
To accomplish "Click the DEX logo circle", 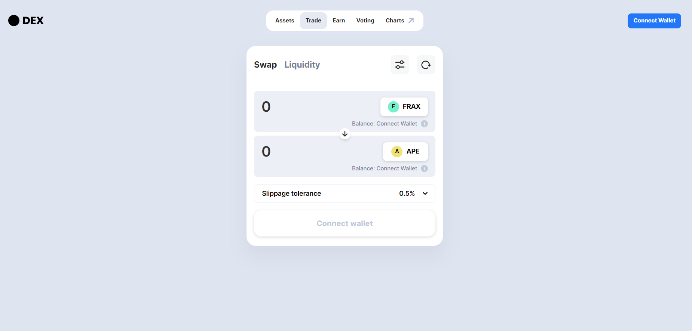I will click(x=13, y=21).
